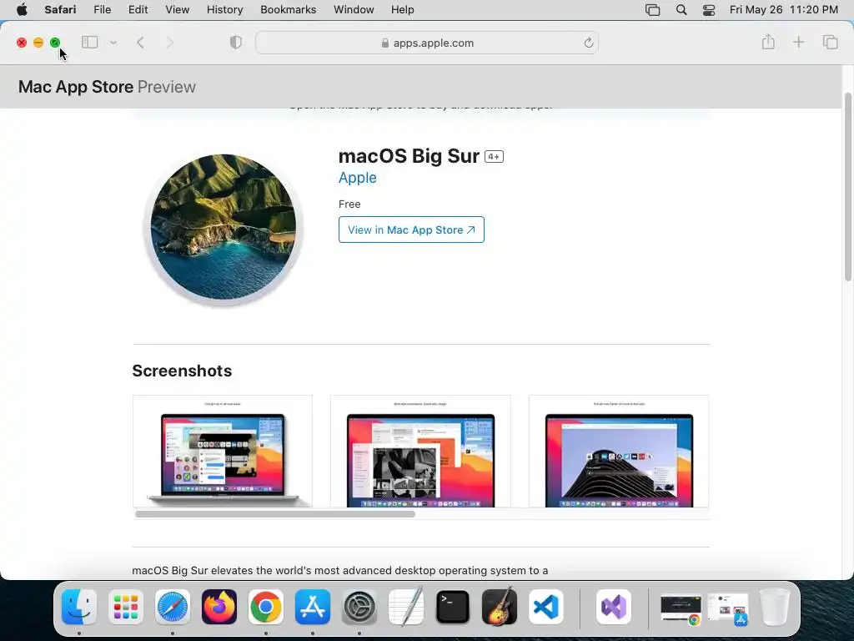
Task: Toggle the Safari sidebar button
Action: point(89,42)
